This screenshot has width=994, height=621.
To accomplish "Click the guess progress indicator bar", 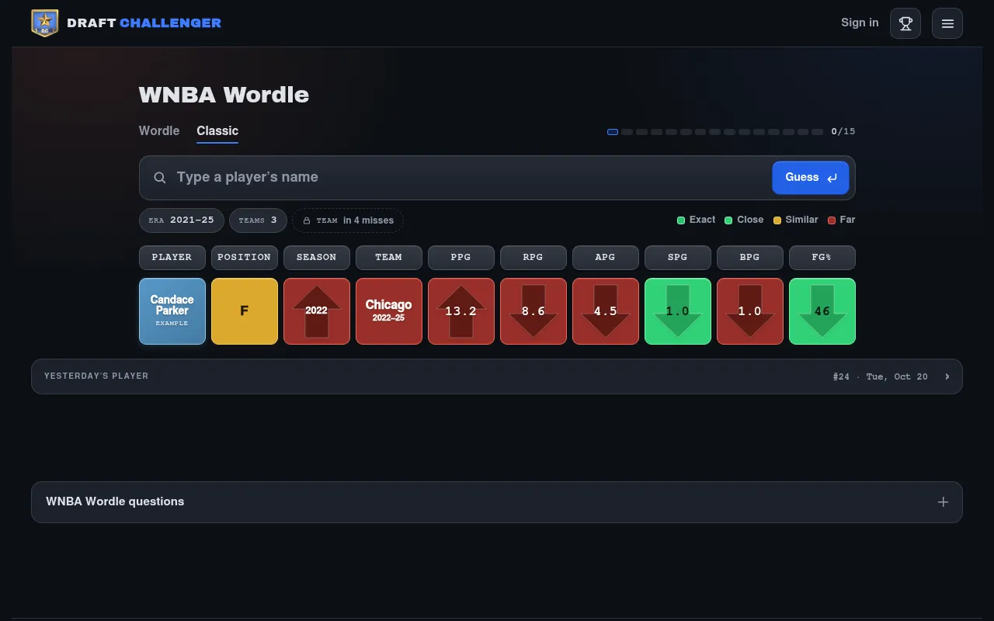I will [715, 132].
